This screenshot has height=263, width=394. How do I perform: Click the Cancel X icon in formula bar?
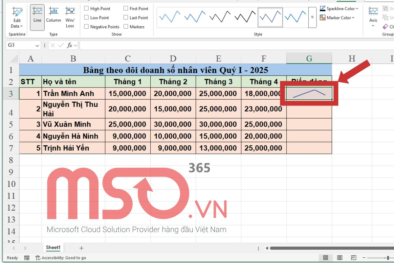53,45
